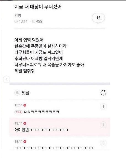Click the post body line 제발 멈춰줘
The width and height of the screenshot is (126, 158).
[x=25, y=71]
